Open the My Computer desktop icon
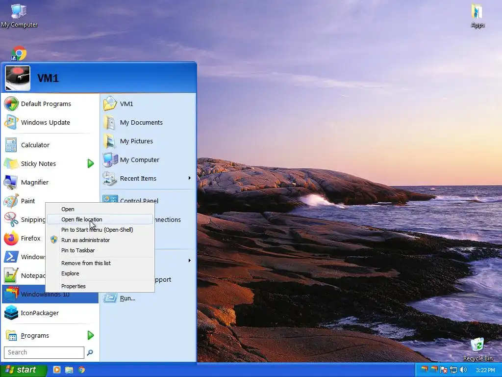 (x=19, y=15)
